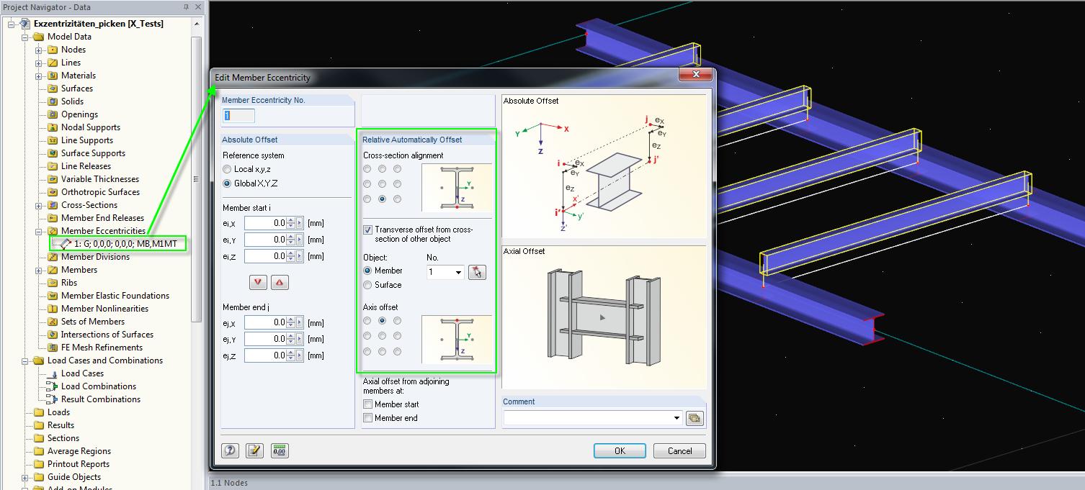This screenshot has height=490, width=1085.
Task: Click the Openings icon in navigator tree
Action: [x=53, y=114]
